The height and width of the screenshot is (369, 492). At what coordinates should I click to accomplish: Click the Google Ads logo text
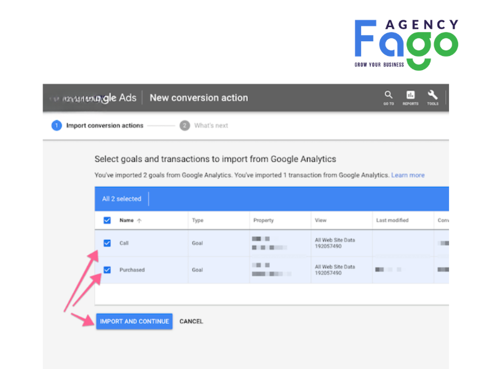coord(117,98)
